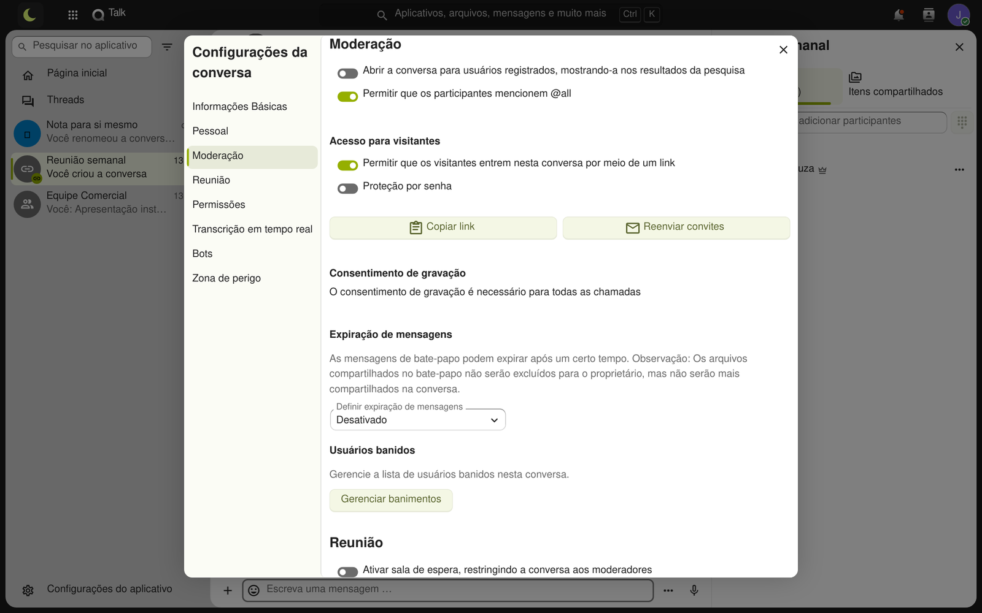982x613 pixels.
Task: Click the Escreva uma mensagem input field
Action: coord(448,590)
